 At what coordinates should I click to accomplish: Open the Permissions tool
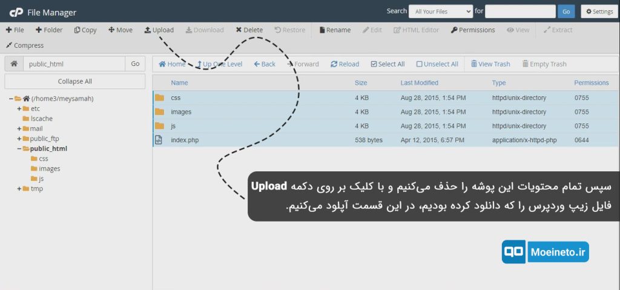point(473,30)
